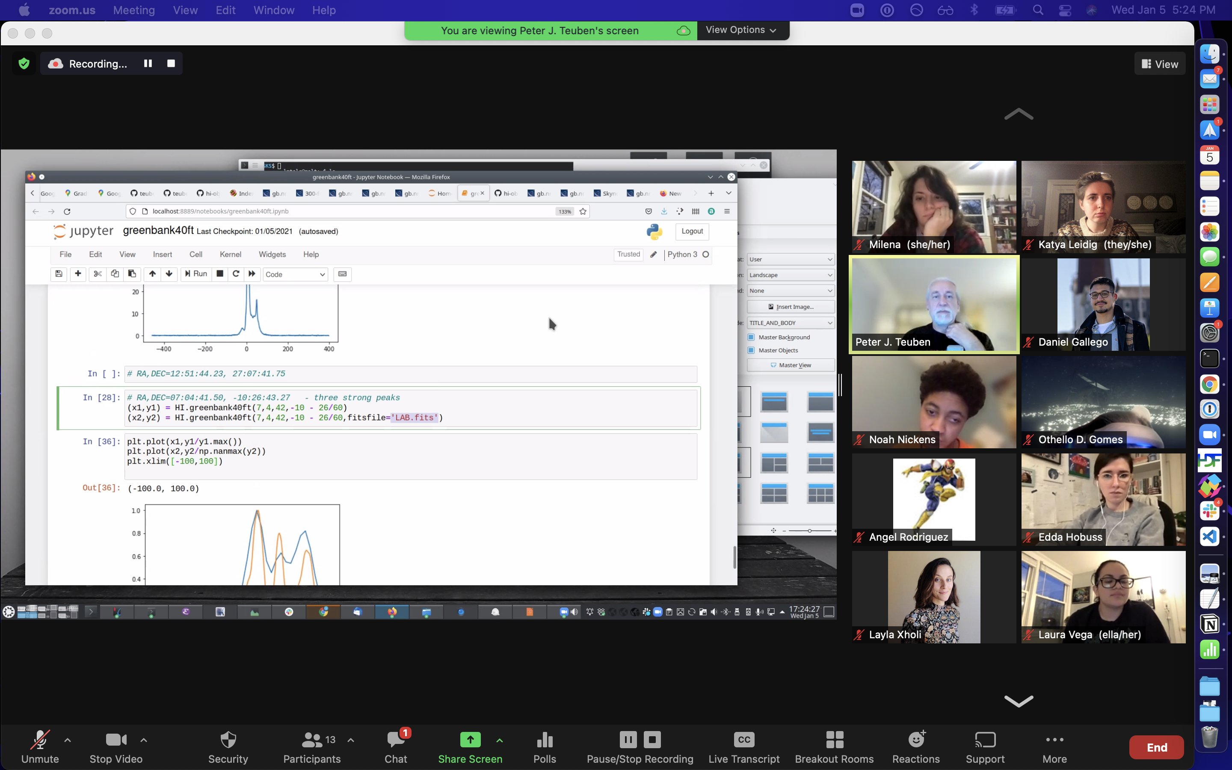Click the red End meeting button
Screen dimensions: 1232x770
(x=1157, y=747)
